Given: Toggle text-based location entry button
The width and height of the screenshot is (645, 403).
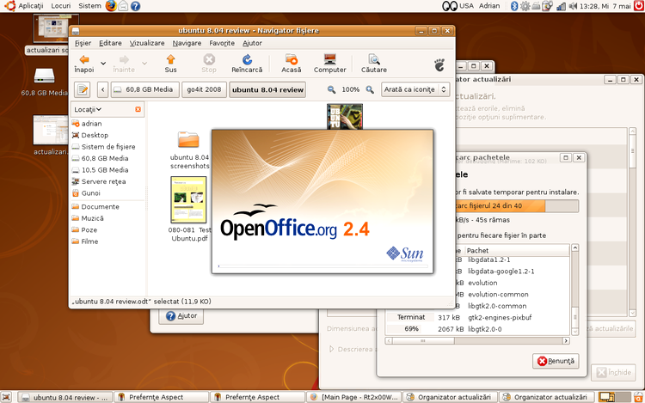Looking at the screenshot, I should click(83, 89).
